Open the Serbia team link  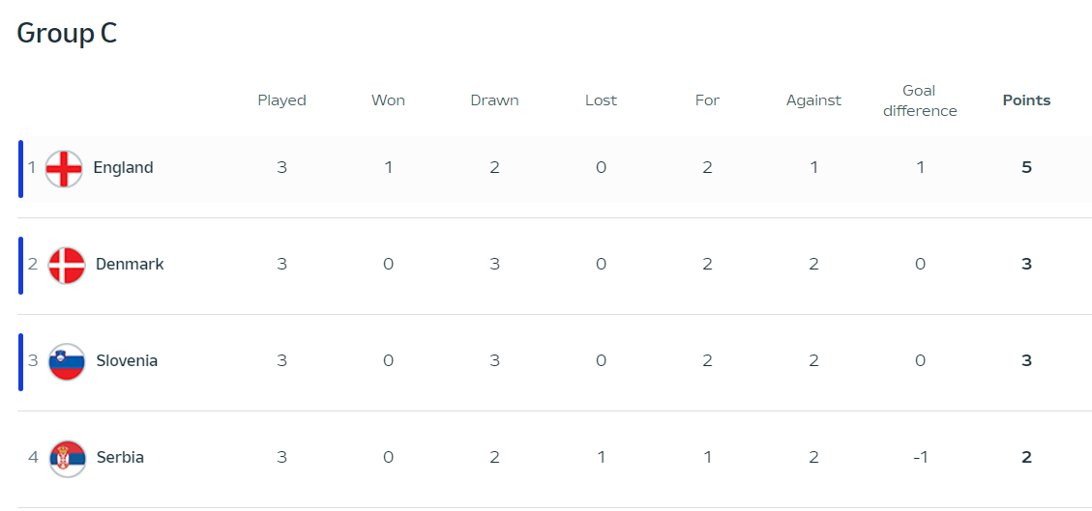click(121, 458)
